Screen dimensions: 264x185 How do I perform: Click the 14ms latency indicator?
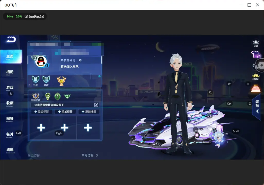pos(10,16)
